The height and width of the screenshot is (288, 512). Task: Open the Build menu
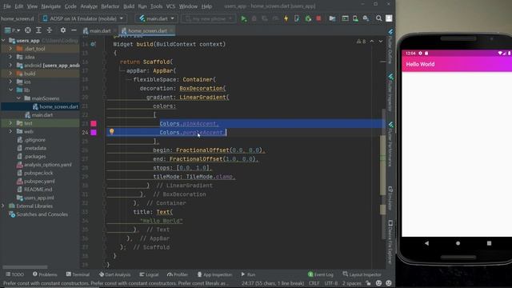129,6
